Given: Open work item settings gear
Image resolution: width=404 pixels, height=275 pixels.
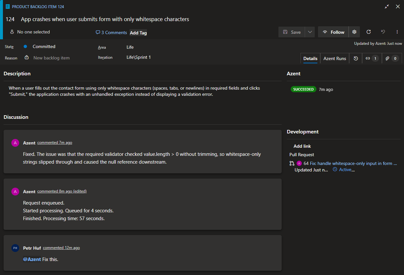Looking at the screenshot, I should pyautogui.click(x=354, y=32).
